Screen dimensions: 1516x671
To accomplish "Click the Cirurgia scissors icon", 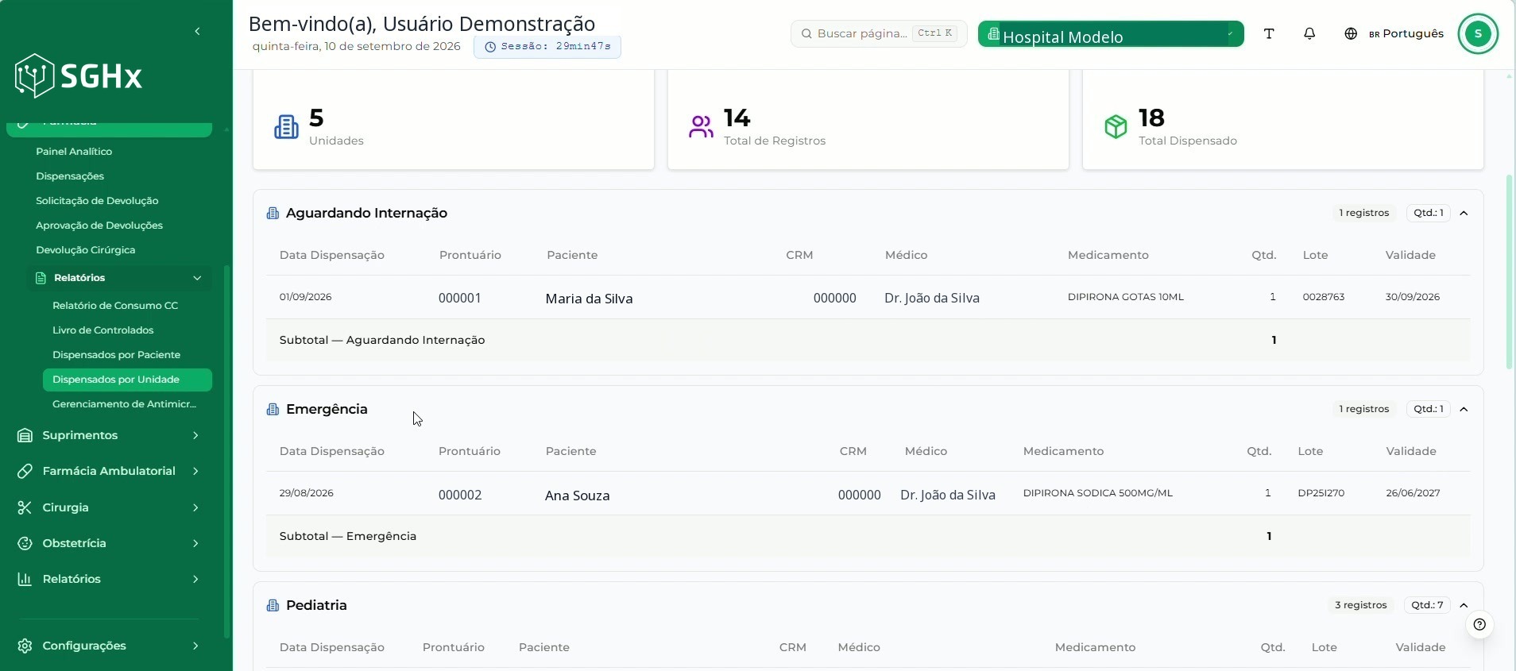I will [x=25, y=507].
